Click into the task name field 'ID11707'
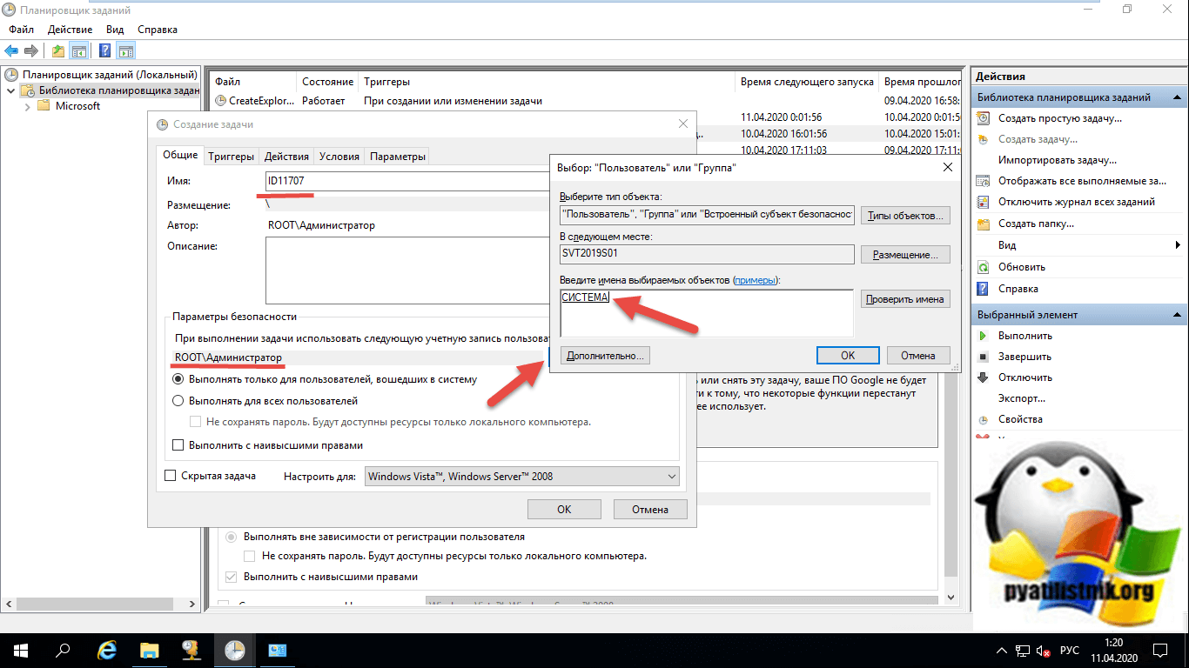This screenshot has height=668, width=1189. point(409,181)
